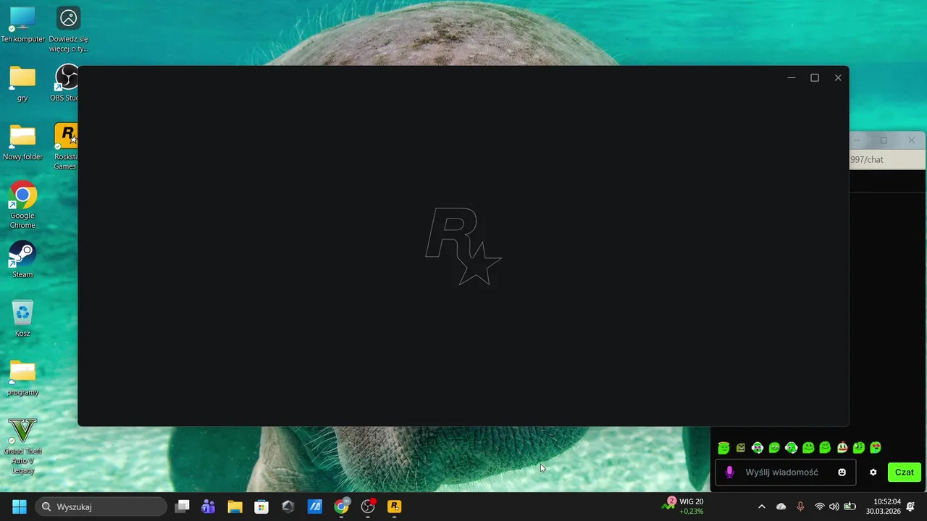The image size is (927, 521).
Task: Open the emoji picker in message box
Action: point(842,473)
